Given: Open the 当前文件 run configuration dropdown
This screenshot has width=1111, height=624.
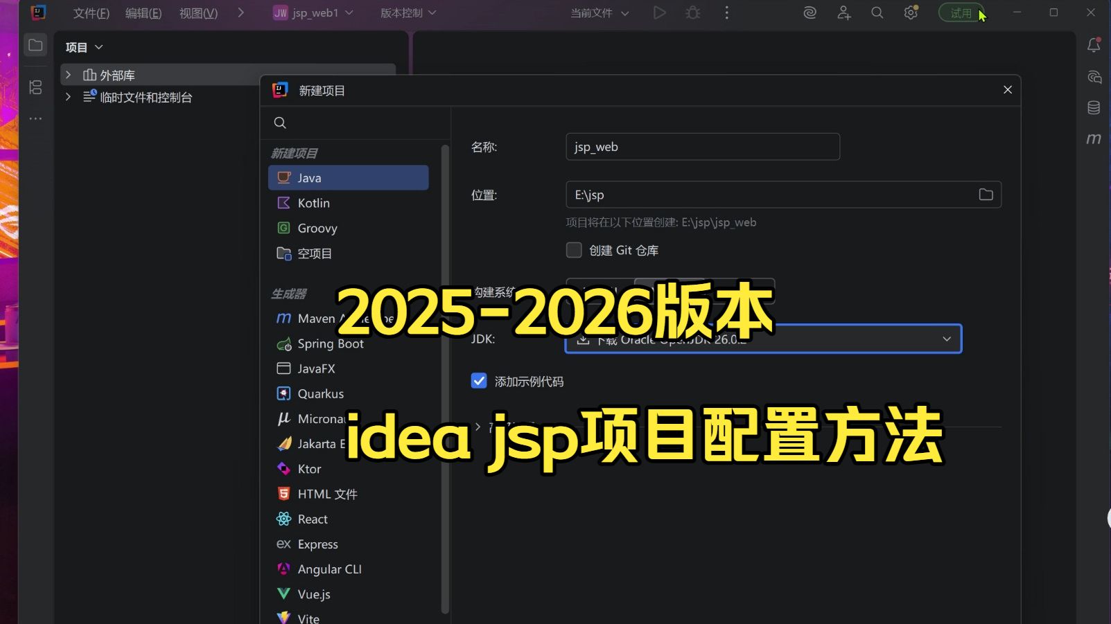Looking at the screenshot, I should [x=600, y=12].
